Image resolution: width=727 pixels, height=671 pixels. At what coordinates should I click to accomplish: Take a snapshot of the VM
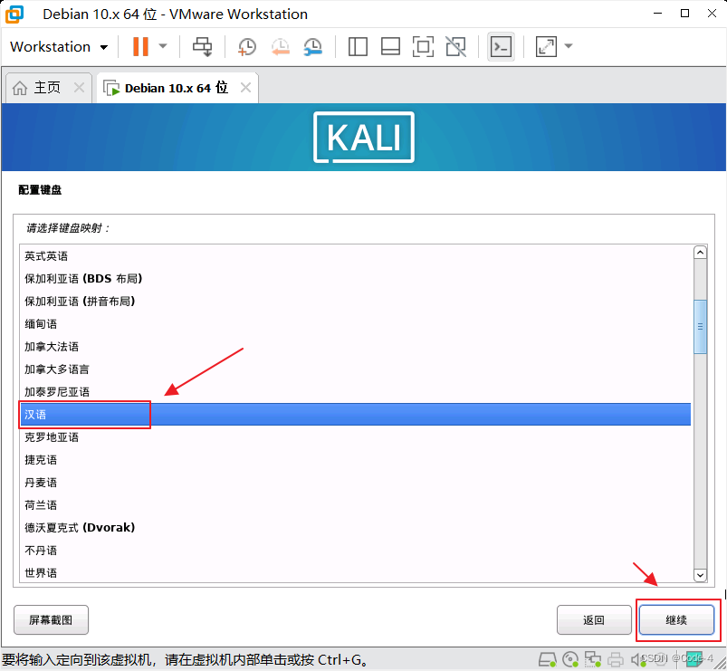click(246, 47)
